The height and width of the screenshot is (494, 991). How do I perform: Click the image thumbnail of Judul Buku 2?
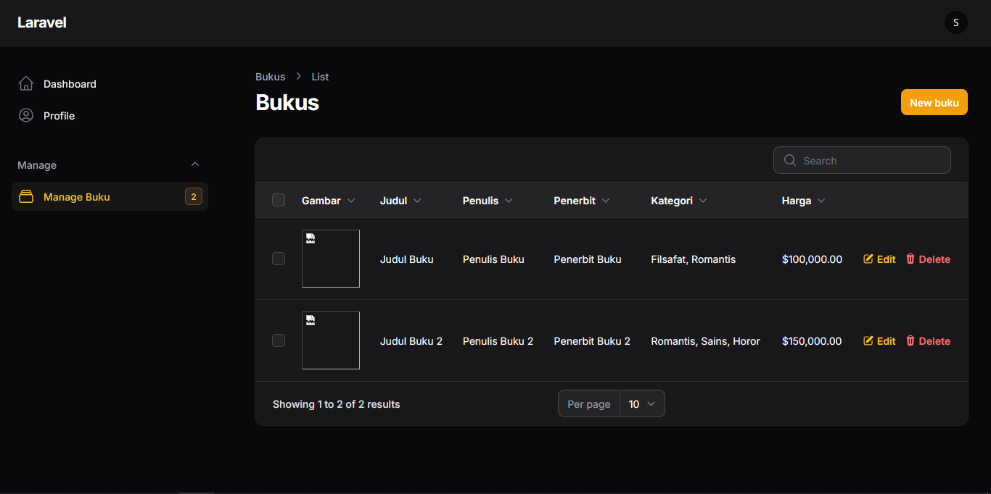point(331,340)
